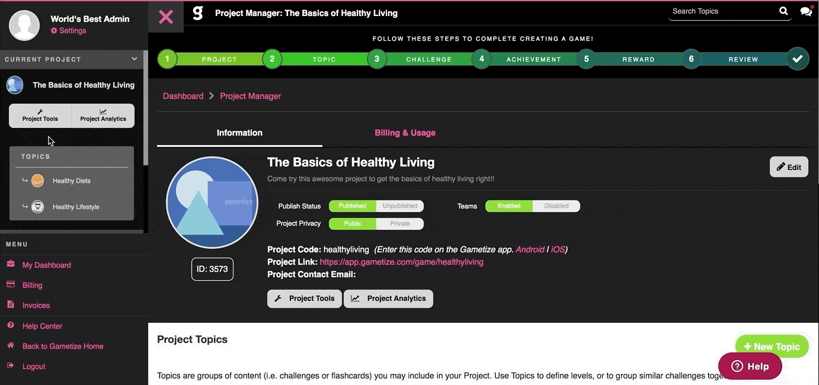Select Back to Gametize Home
The width and height of the screenshot is (819, 385).
click(x=63, y=346)
